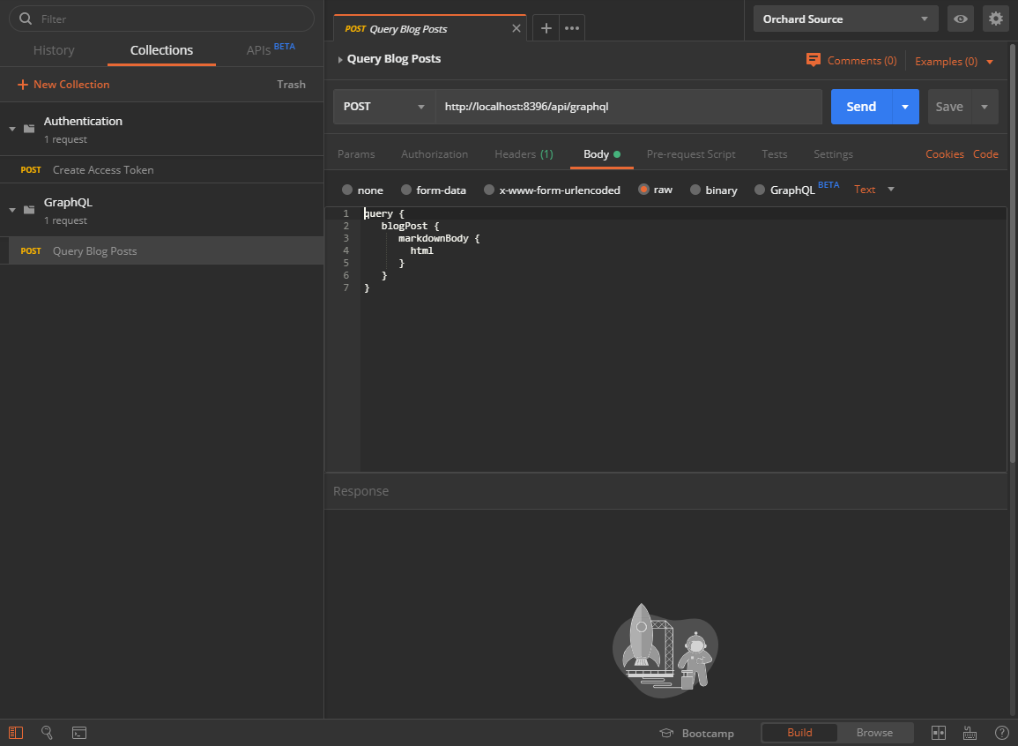
Task: Open the Trash link
Action: pyautogui.click(x=291, y=85)
